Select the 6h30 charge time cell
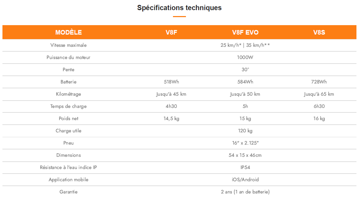The width and height of the screenshot is (361, 198). [x=319, y=107]
